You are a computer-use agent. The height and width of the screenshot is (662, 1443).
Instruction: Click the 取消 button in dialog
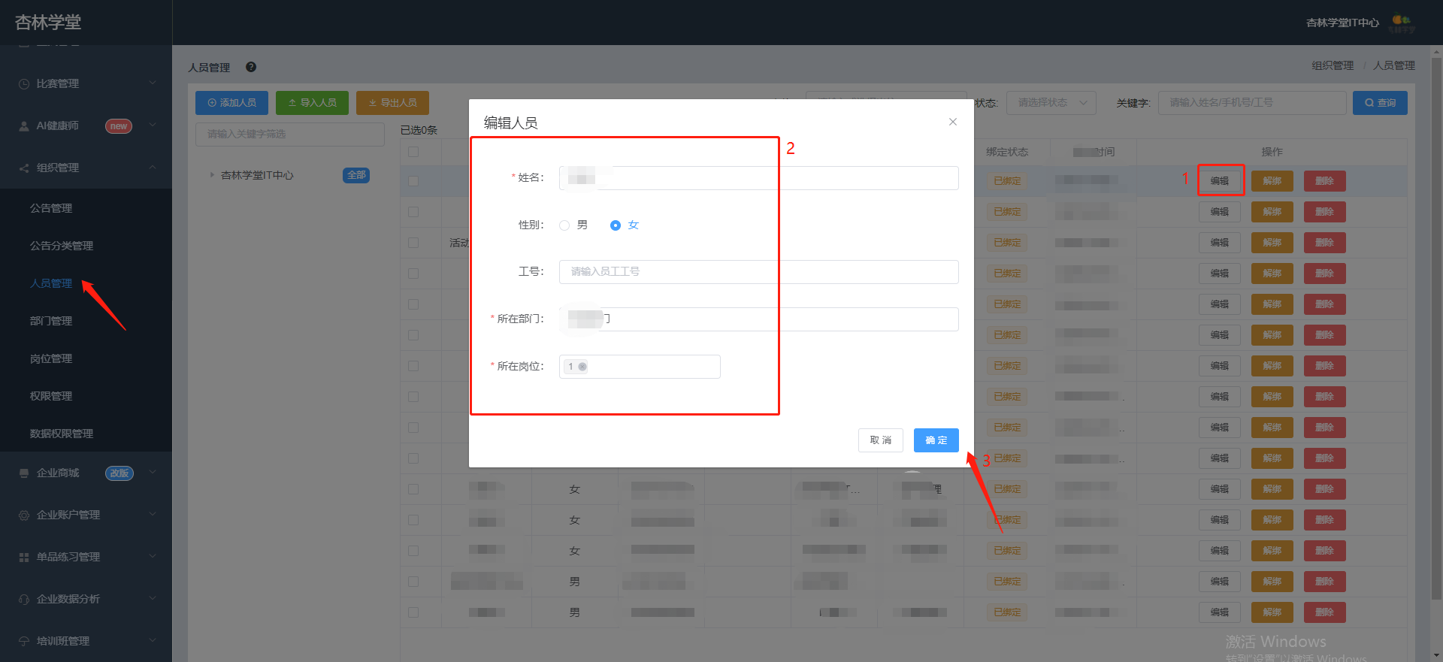pyautogui.click(x=881, y=440)
